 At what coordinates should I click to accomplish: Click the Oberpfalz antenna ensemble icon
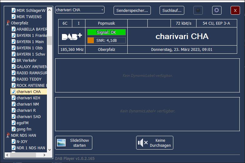[x=8, y=23]
